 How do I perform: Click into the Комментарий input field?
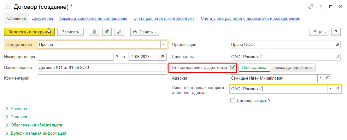(102, 78)
